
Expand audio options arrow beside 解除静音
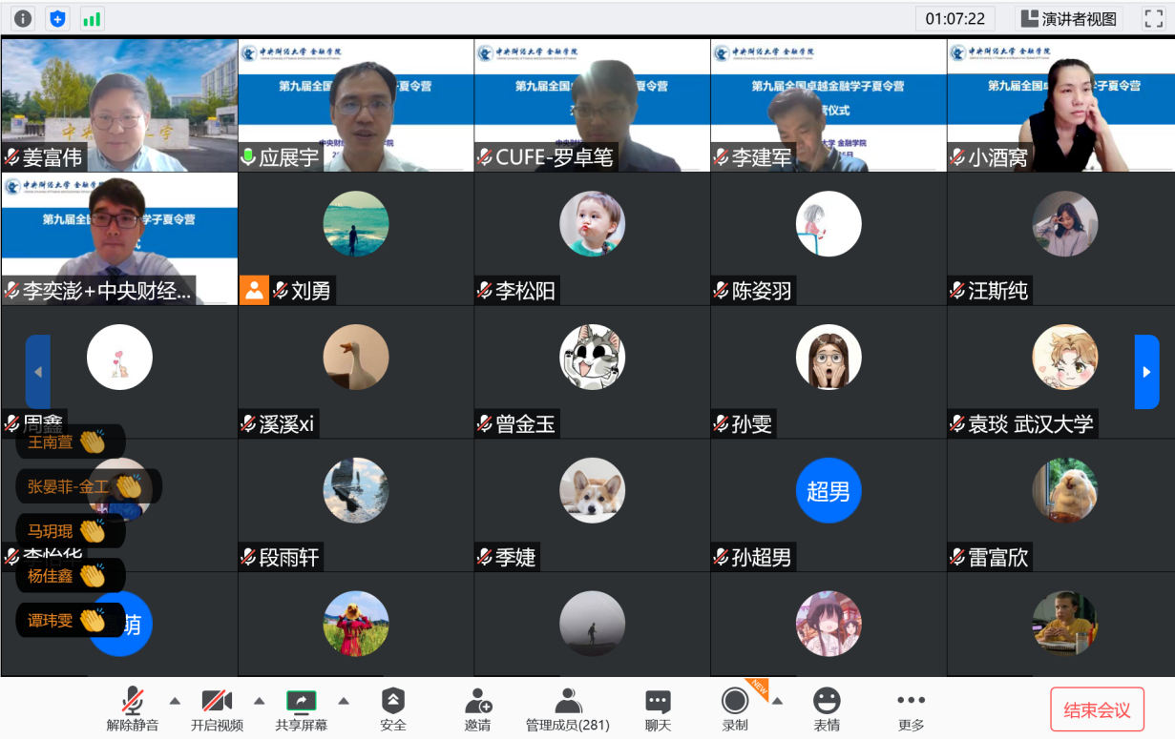pos(175,701)
